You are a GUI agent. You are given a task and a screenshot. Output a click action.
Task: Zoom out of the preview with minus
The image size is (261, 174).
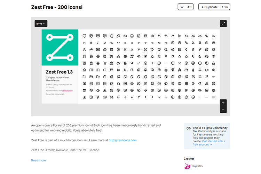(x=223, y=110)
